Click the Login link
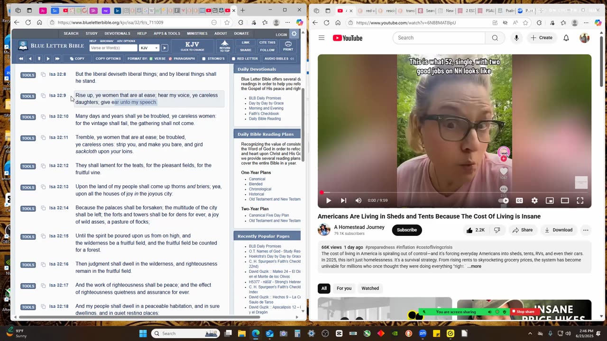Image resolution: width=607 pixels, height=341 pixels. tap(281, 34)
